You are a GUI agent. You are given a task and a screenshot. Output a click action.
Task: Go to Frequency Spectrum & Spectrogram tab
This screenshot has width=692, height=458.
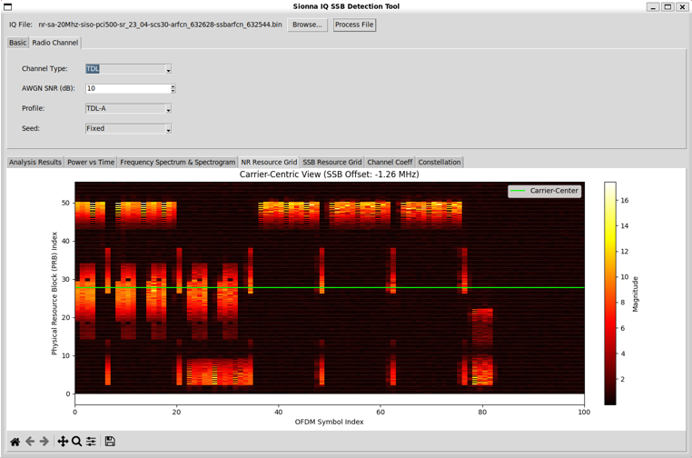[177, 163]
